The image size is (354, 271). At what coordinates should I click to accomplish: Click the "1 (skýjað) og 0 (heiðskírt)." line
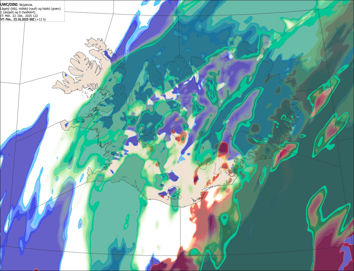tap(18, 12)
